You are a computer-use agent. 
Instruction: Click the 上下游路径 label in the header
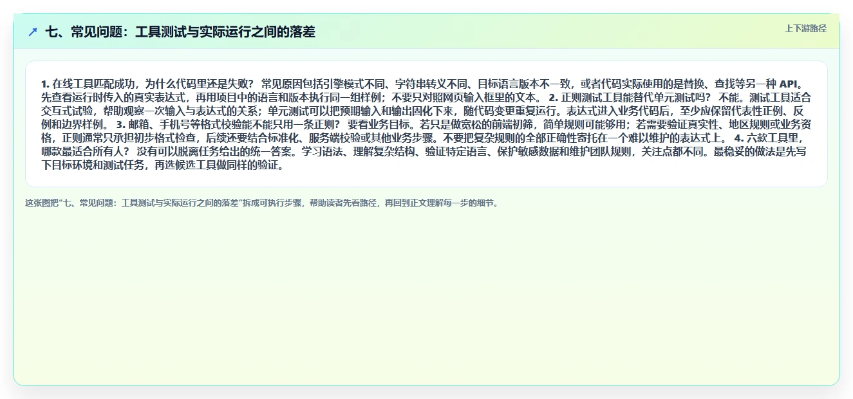click(805, 28)
